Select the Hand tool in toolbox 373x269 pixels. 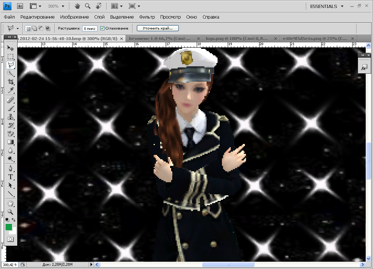coord(11,203)
